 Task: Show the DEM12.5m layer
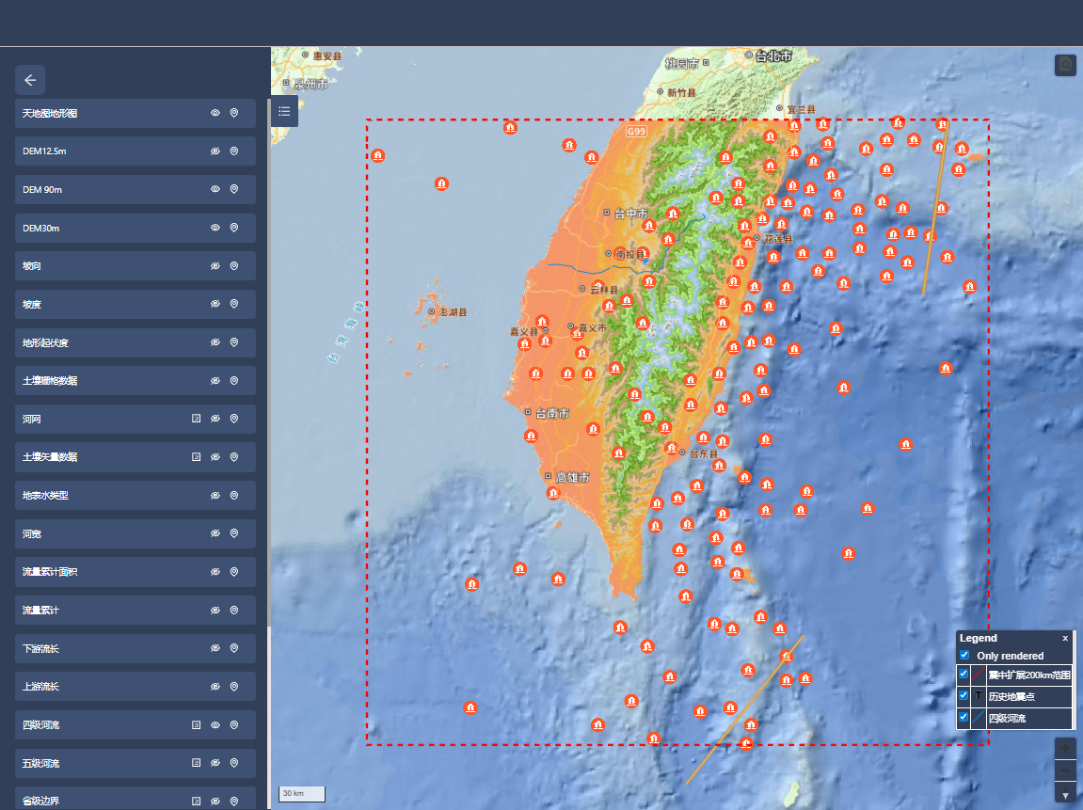click(215, 151)
